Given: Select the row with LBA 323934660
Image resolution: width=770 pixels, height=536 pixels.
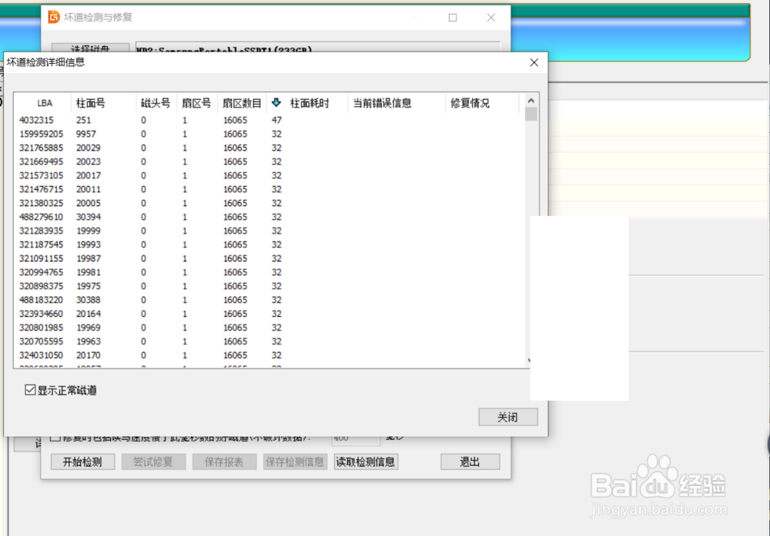Looking at the screenshot, I should coord(270,313).
